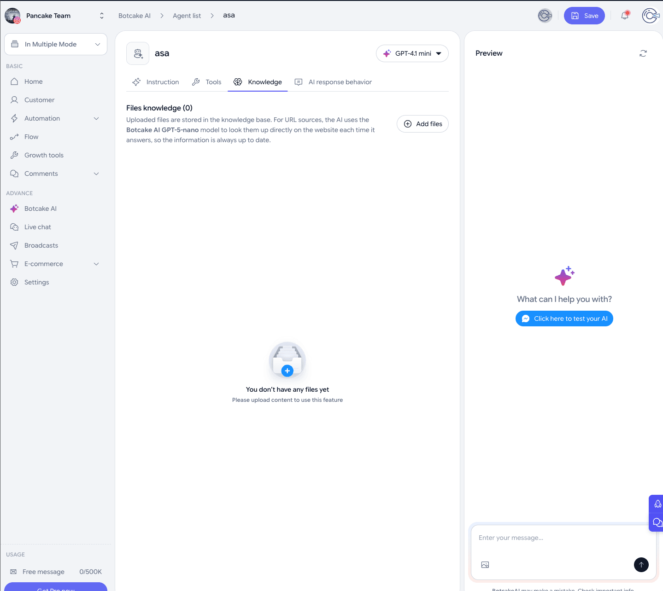Click the circular logo icon beside Save
663x591 pixels.
point(545,16)
